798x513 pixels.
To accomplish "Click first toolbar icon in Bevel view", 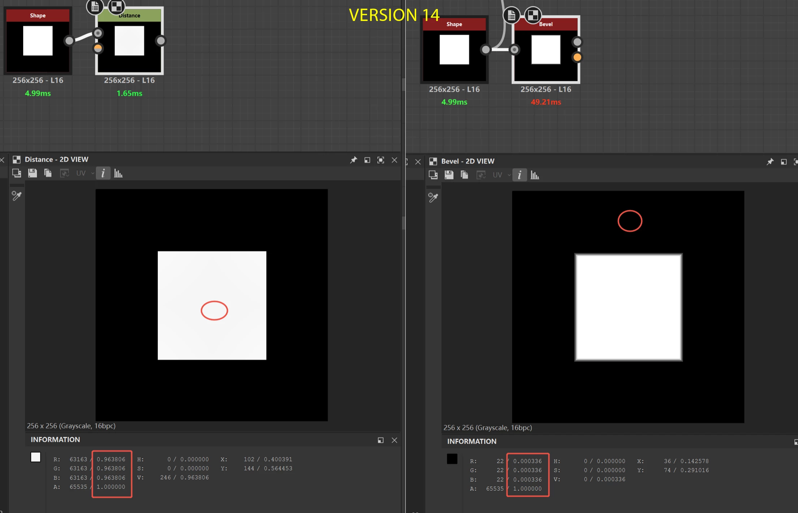I will [433, 175].
